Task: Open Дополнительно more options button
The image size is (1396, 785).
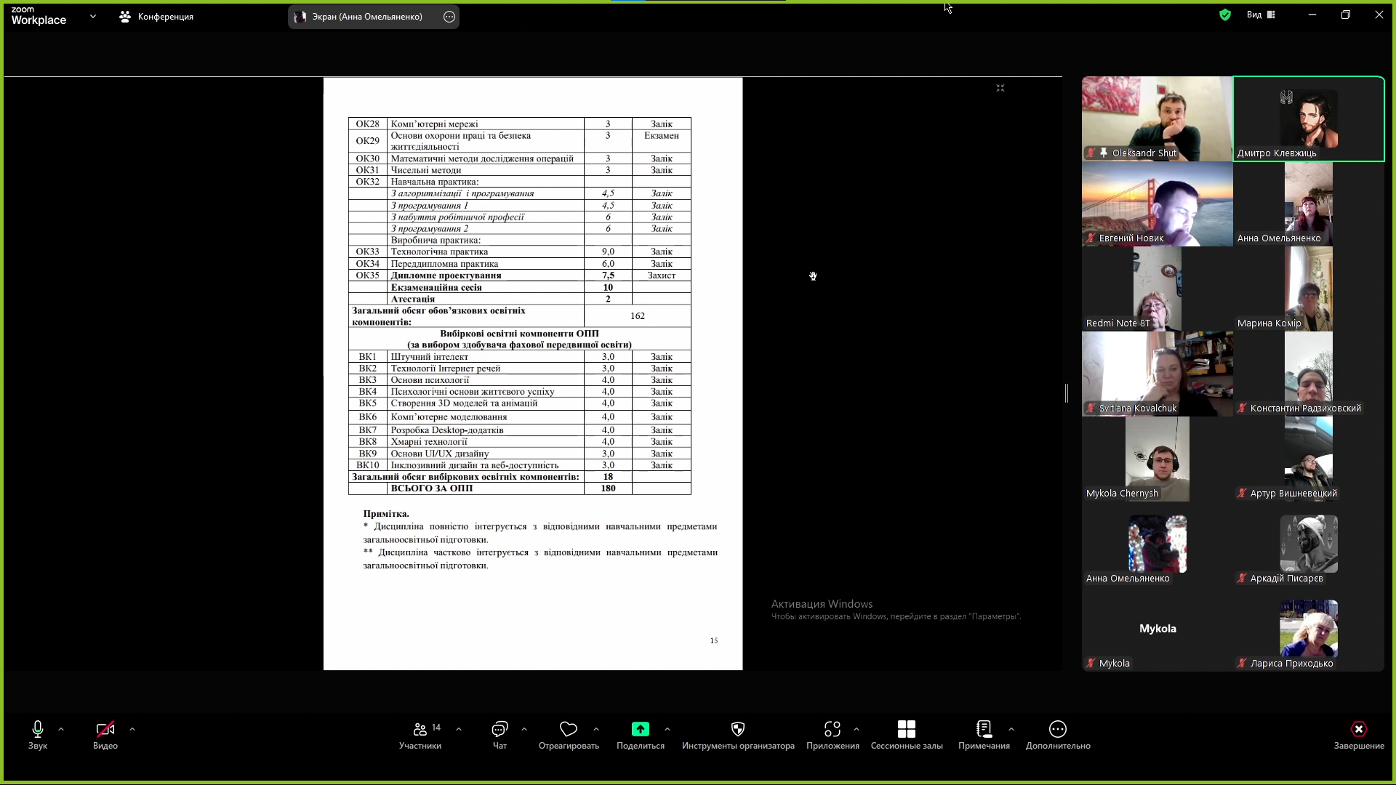Action: [x=1058, y=729]
